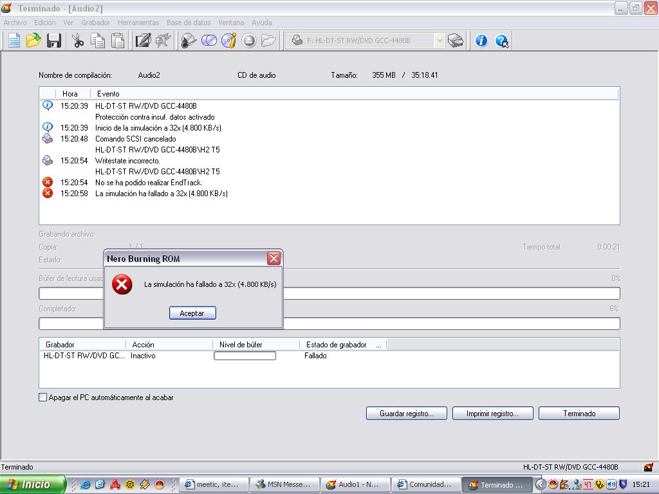Enable 'Apagar el PC automáticamente' checkbox

point(43,398)
